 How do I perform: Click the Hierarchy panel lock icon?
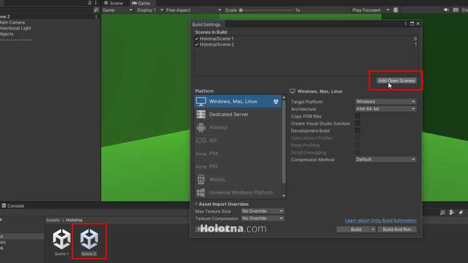[x=89, y=2]
